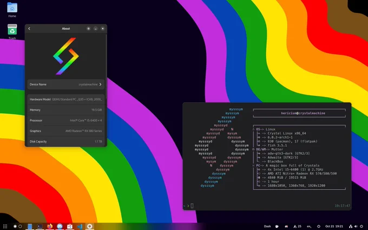
Task: Click the DE/WM-> Mutter line
Action: click(x=270, y=149)
